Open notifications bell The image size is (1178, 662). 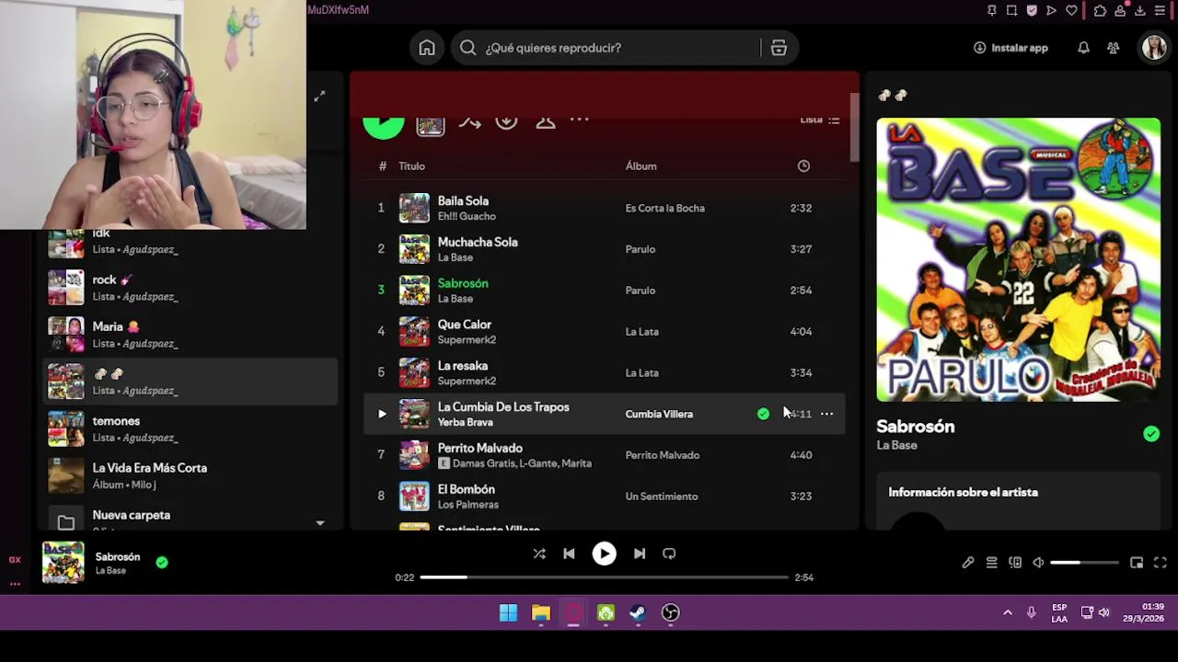point(1083,48)
